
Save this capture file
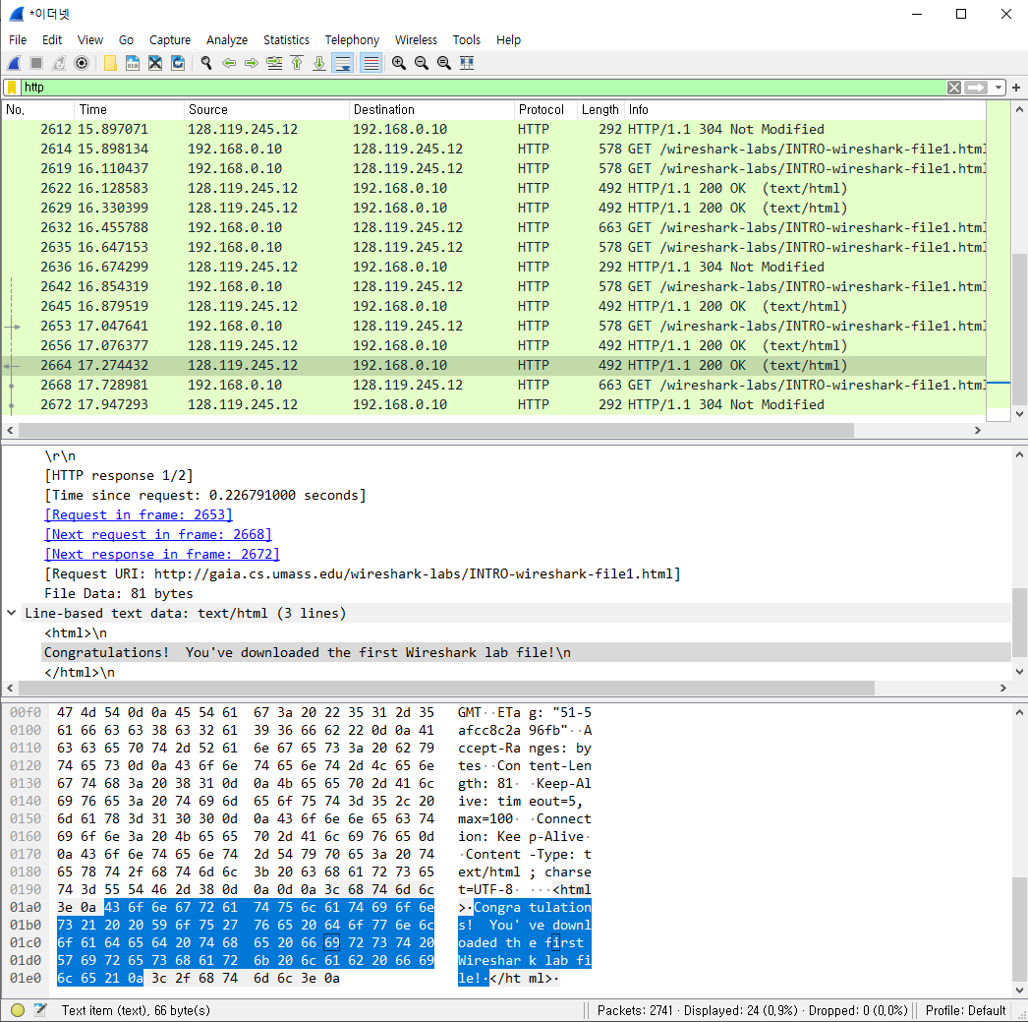[x=133, y=63]
